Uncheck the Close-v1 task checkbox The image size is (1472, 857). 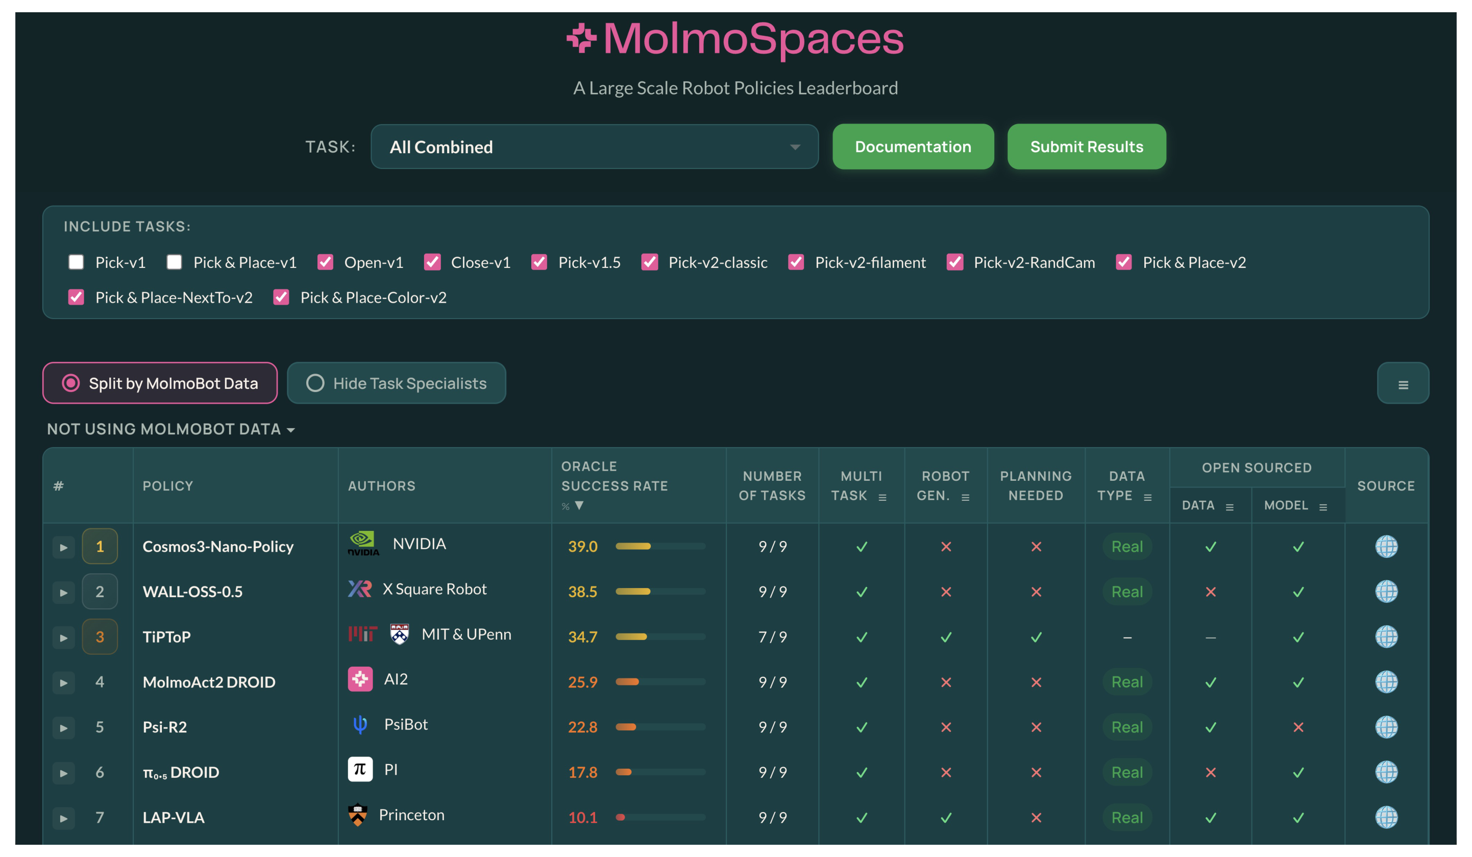432,262
